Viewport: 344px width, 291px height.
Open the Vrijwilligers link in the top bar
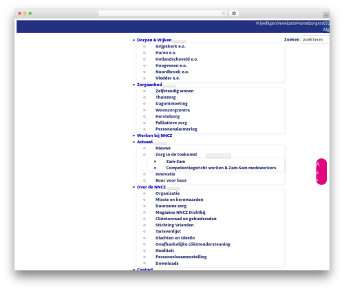266,23
